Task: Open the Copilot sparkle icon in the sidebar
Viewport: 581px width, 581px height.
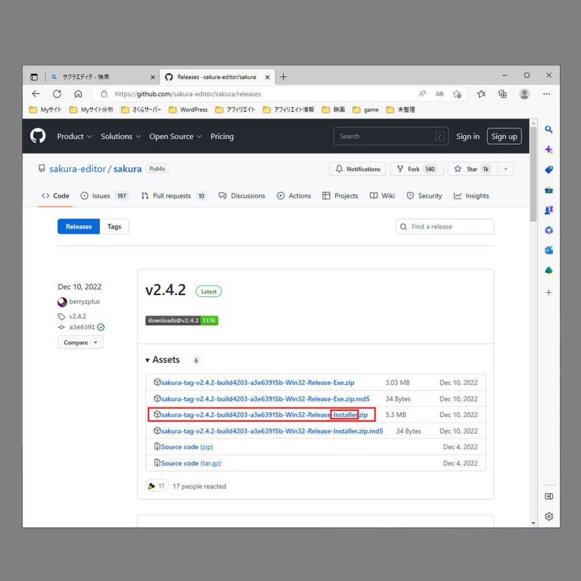Action: click(x=549, y=150)
